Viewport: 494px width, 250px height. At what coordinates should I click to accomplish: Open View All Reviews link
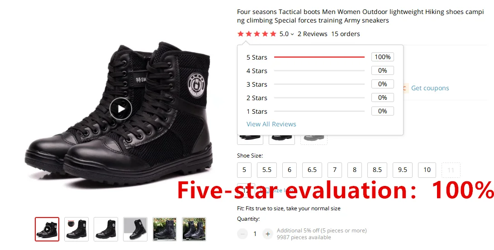(271, 124)
